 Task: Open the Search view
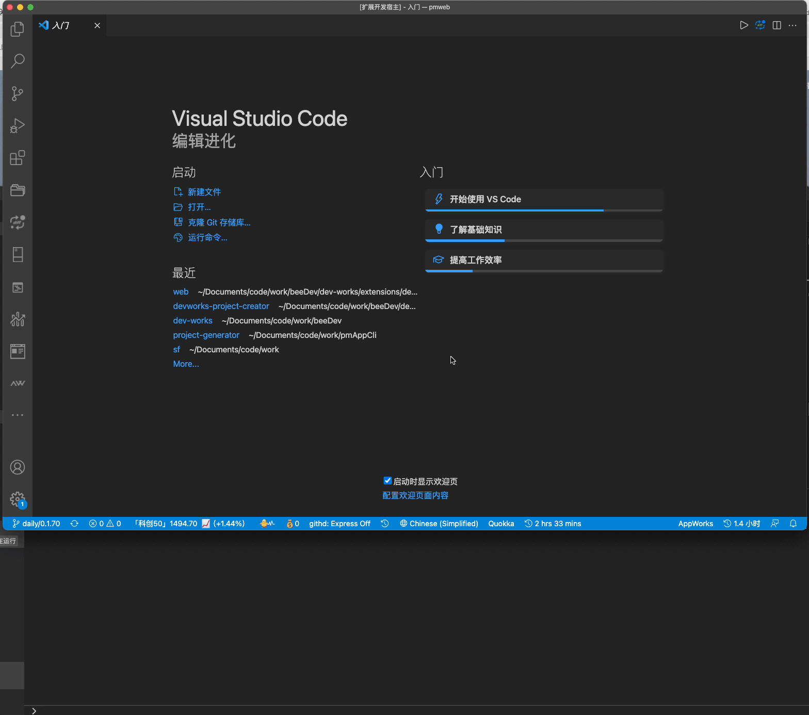click(x=18, y=61)
